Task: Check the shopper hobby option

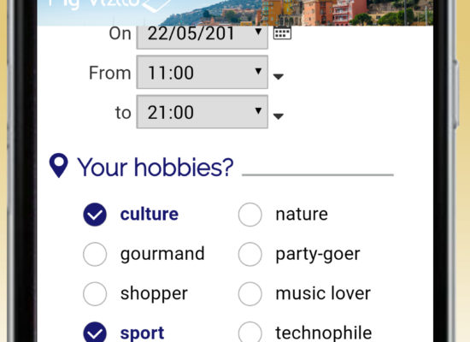Action: point(95,294)
